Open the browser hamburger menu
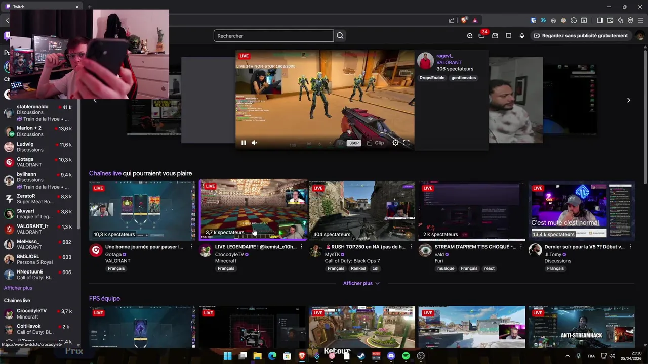 641,20
